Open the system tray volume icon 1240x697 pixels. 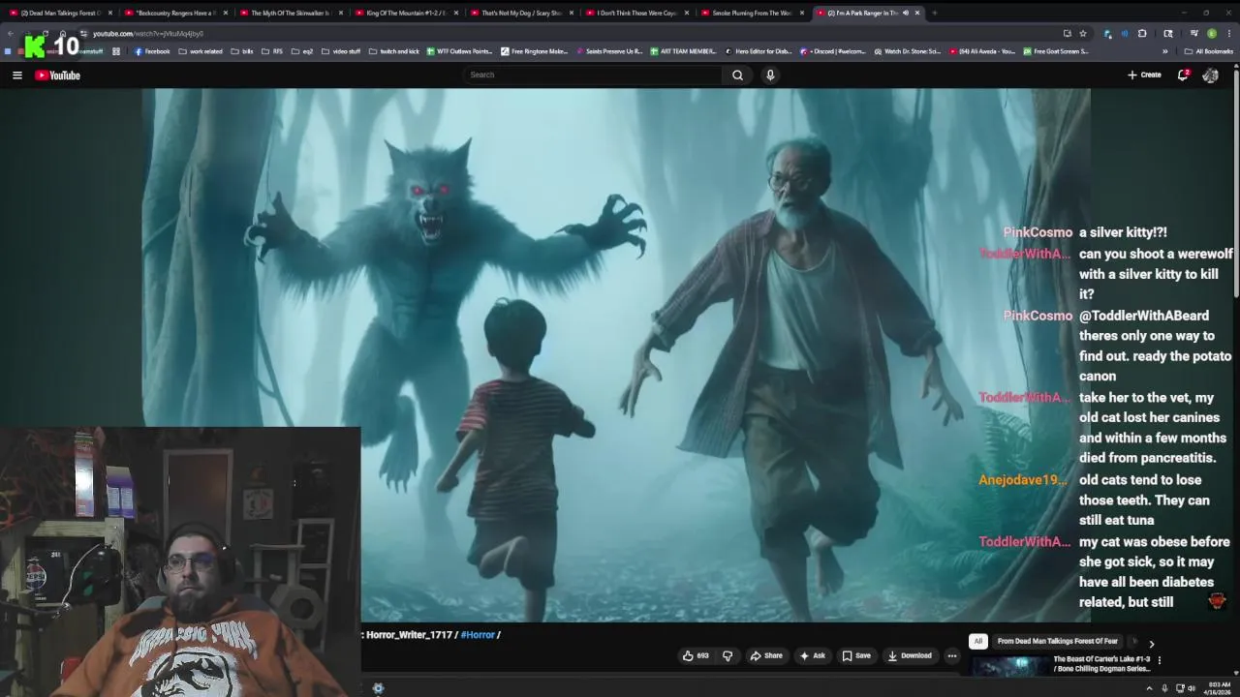(1191, 688)
